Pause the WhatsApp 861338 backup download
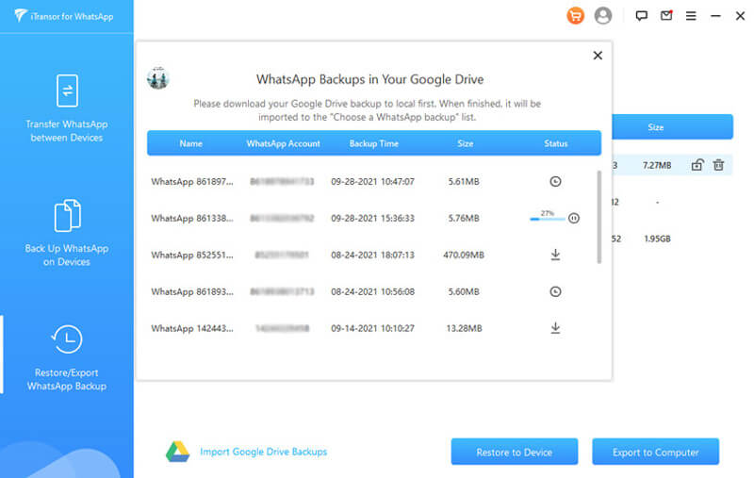This screenshot has width=754, height=478. pyautogui.click(x=574, y=218)
